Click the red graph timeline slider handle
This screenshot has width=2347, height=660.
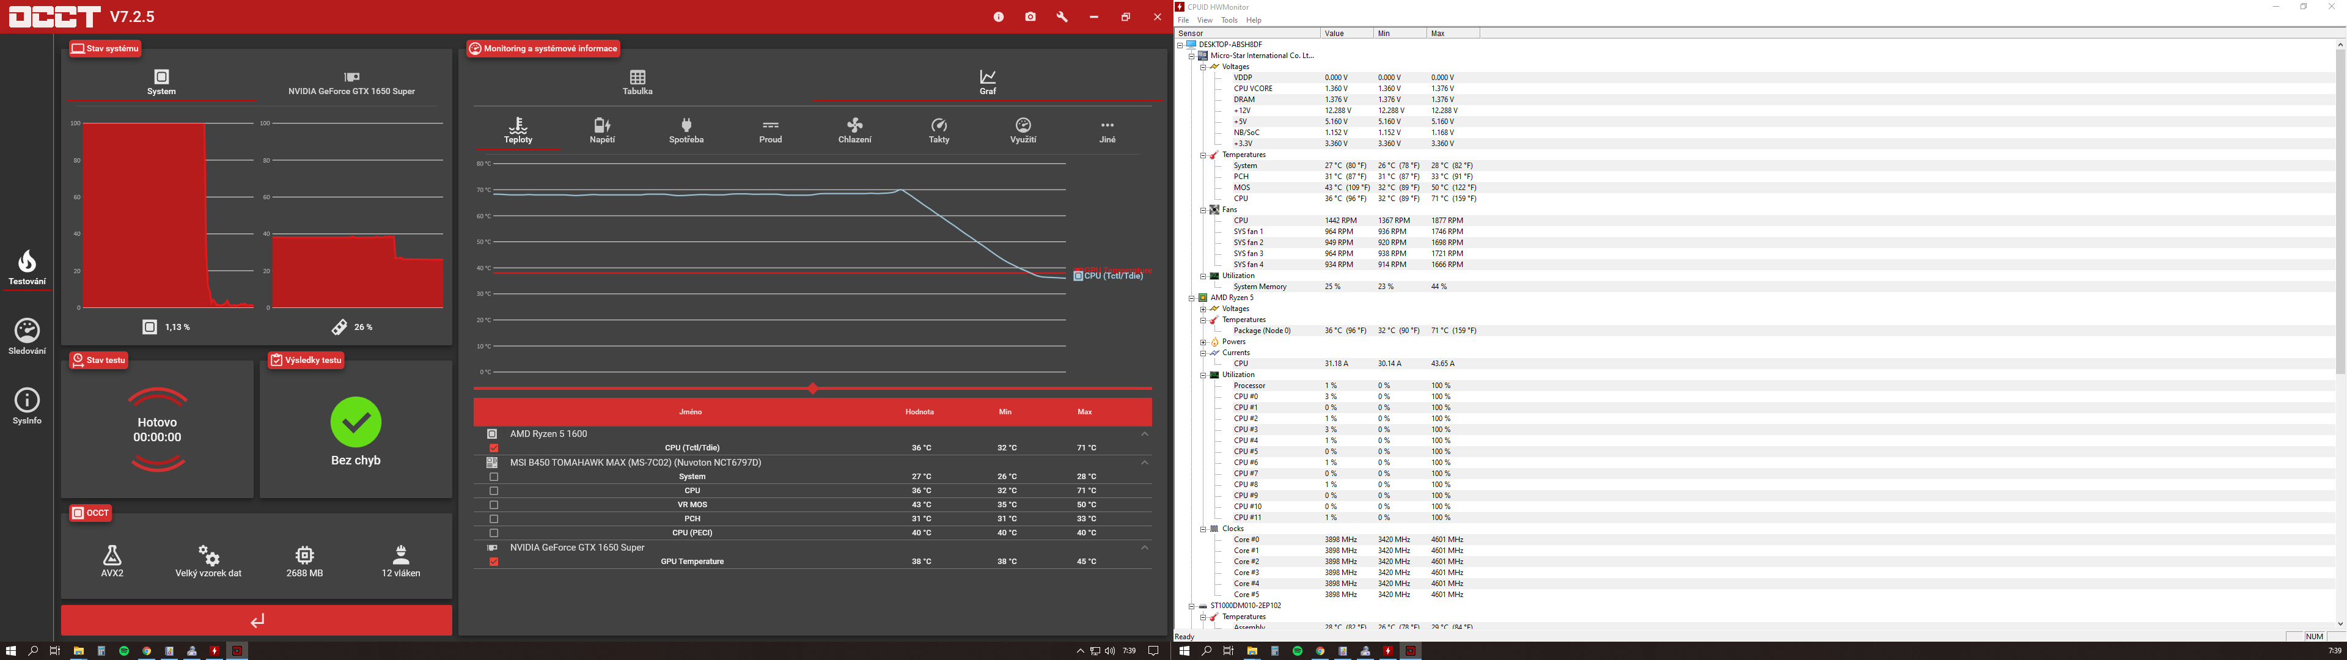(x=812, y=389)
